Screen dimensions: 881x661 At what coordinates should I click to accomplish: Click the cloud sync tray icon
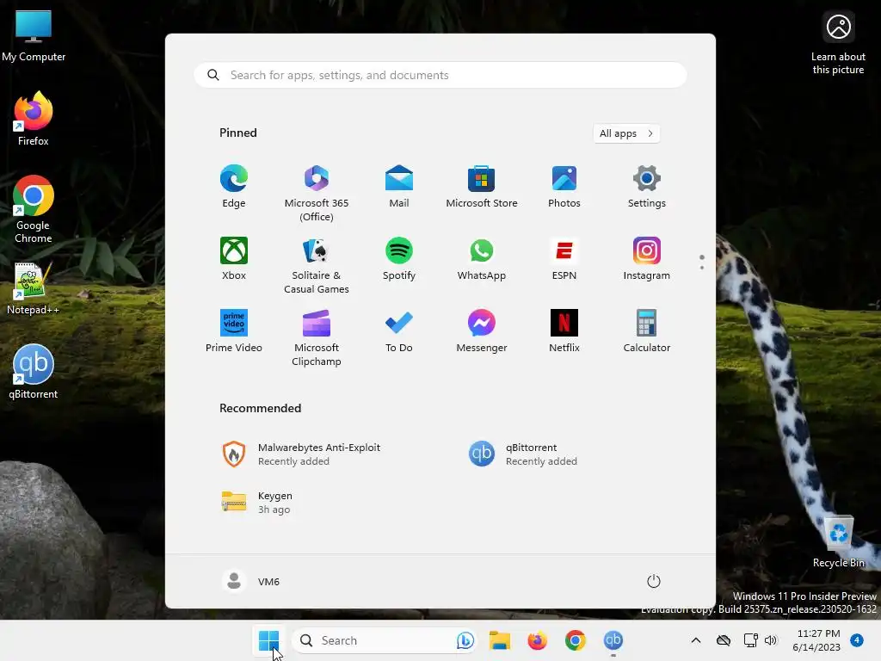pyautogui.click(x=723, y=640)
